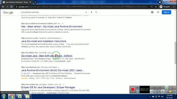The width and height of the screenshot is (177, 99).
Task: Submit search with the magnifier icon
Action: [x=96, y=12]
